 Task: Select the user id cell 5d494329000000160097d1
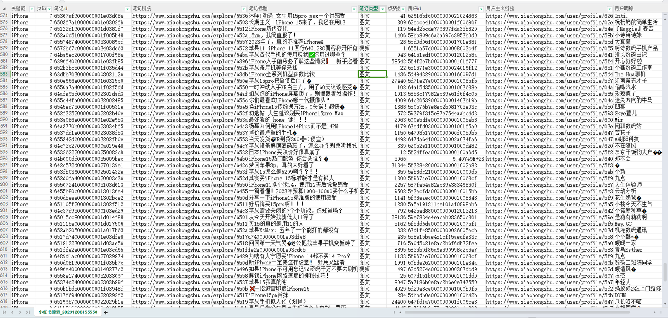(x=446, y=74)
